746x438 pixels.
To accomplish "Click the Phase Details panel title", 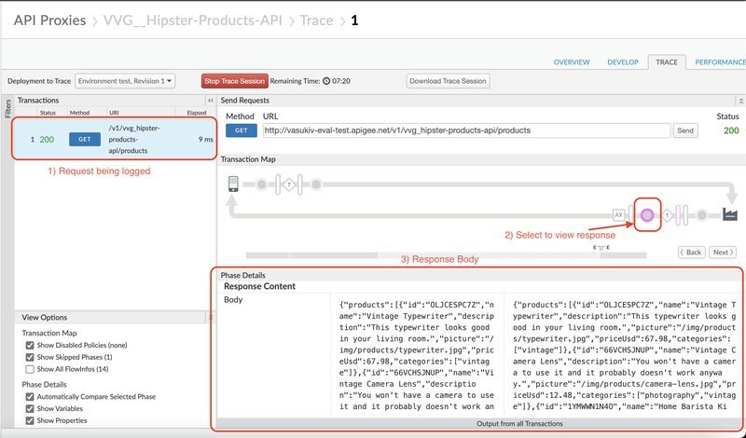I will pos(243,275).
